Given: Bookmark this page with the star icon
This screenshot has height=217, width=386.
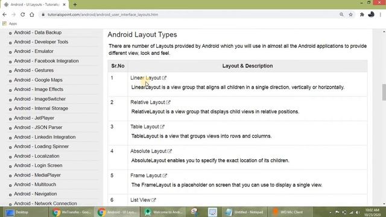Looking at the screenshot, I should click(351, 14).
